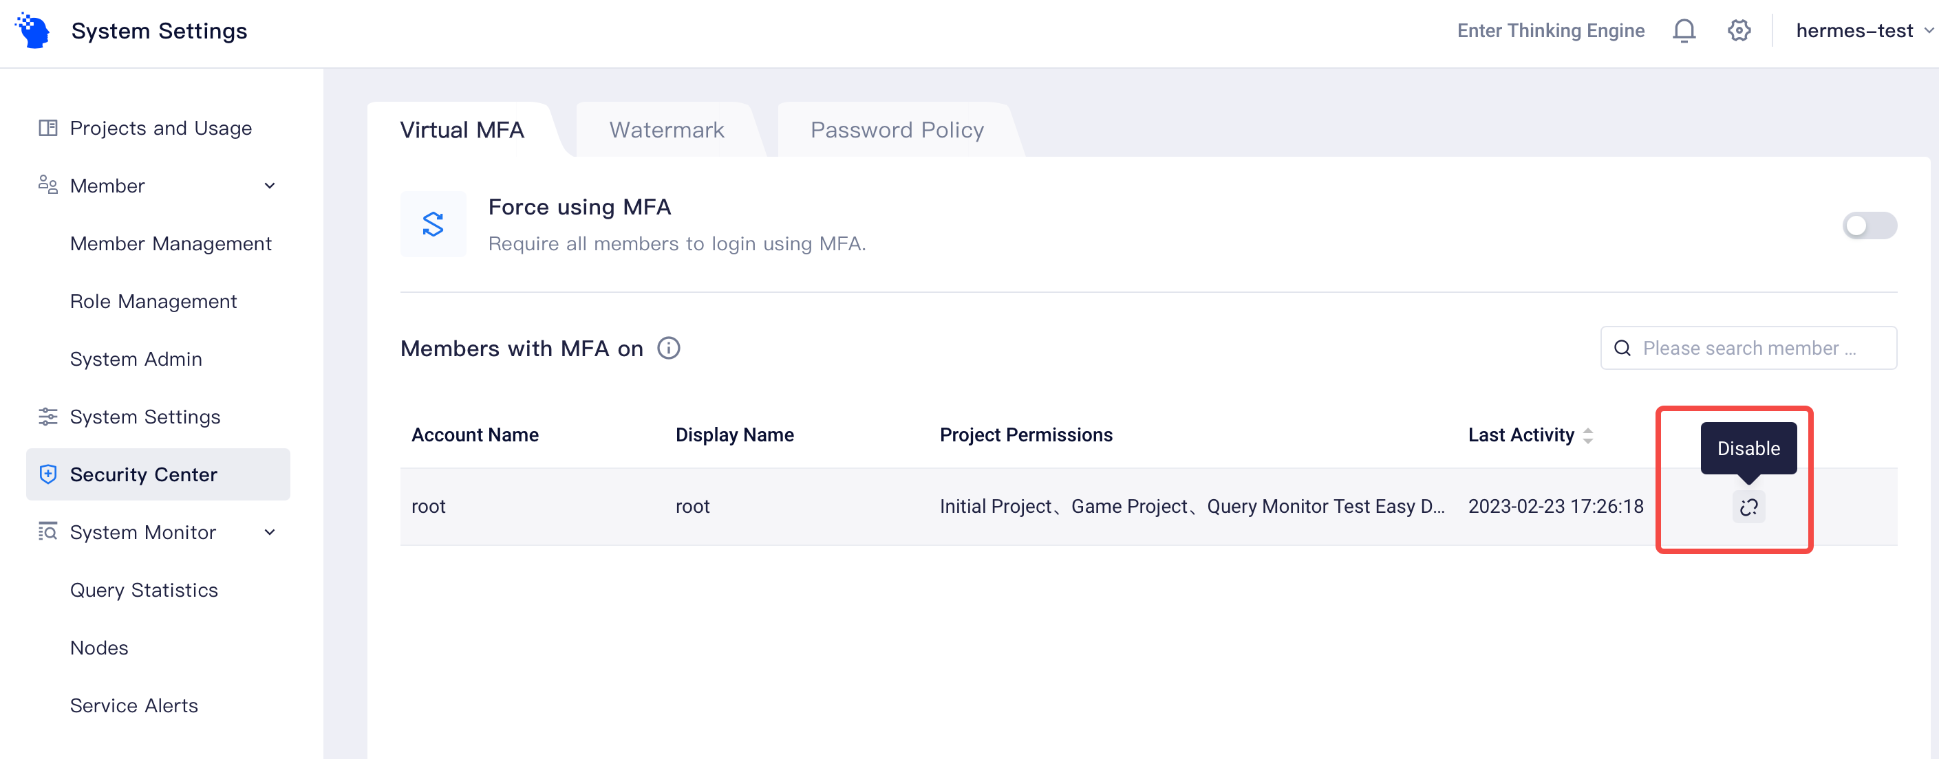Click the disable MFA unlink icon for root

1748,506
